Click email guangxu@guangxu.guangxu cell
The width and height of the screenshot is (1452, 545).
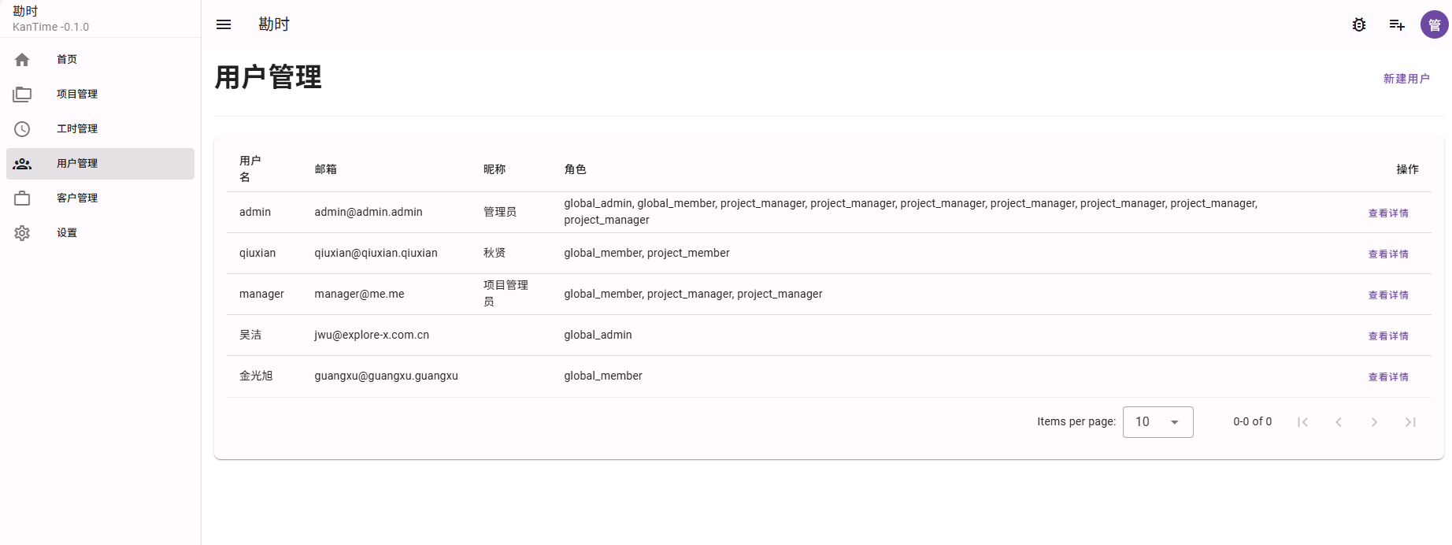[x=386, y=376]
